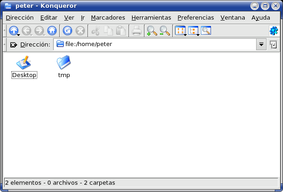
Task: Open the Icon View options dropdown arrow
Action: pos(185,35)
